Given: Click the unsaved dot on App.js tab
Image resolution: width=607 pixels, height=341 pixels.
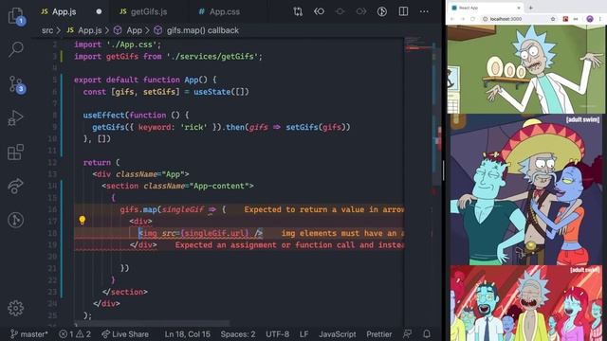Looking at the screenshot, I should click(x=99, y=11).
